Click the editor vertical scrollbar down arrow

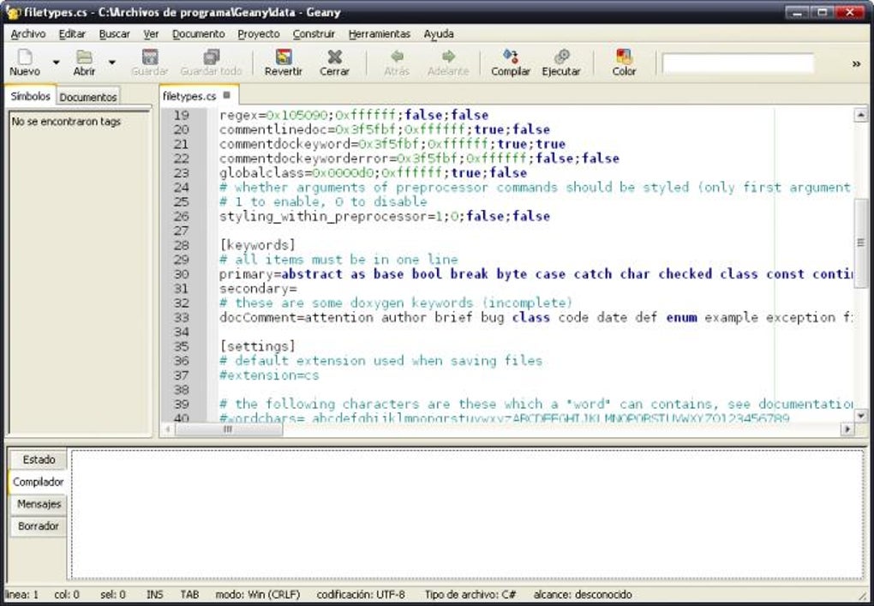click(x=860, y=416)
